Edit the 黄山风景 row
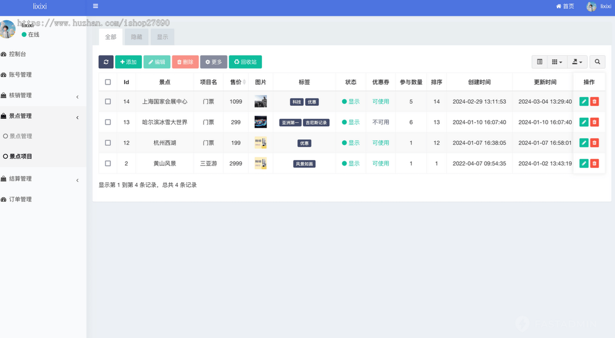The height and width of the screenshot is (338, 615). (584, 163)
